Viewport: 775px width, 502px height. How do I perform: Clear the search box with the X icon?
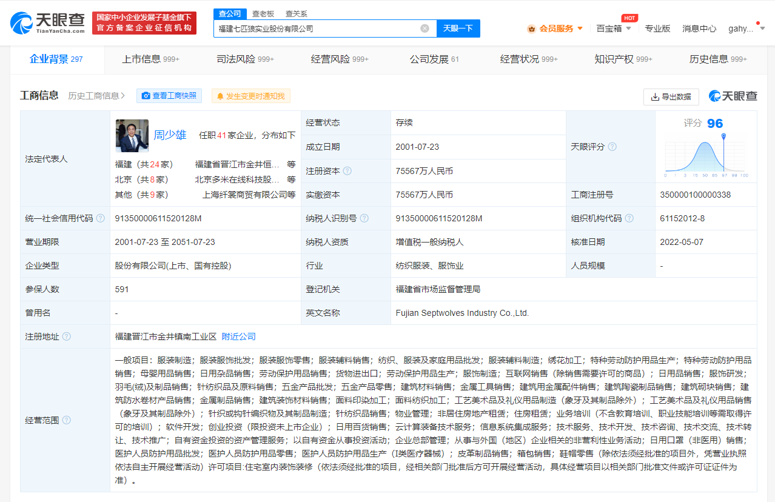424,28
